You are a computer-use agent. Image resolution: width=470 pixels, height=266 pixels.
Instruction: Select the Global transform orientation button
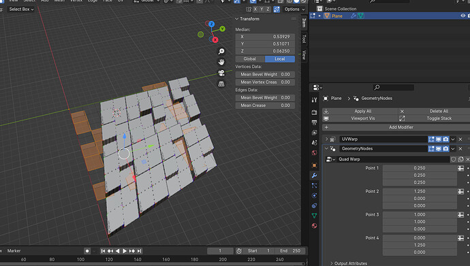[250, 59]
